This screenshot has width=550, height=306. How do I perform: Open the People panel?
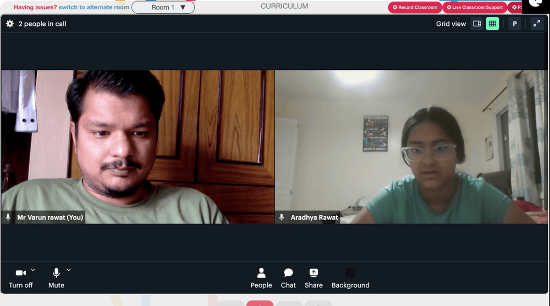click(x=261, y=278)
